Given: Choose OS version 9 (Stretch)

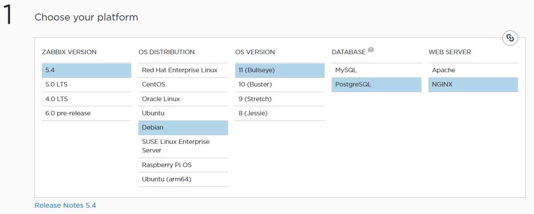Looking at the screenshot, I should coord(279,99).
